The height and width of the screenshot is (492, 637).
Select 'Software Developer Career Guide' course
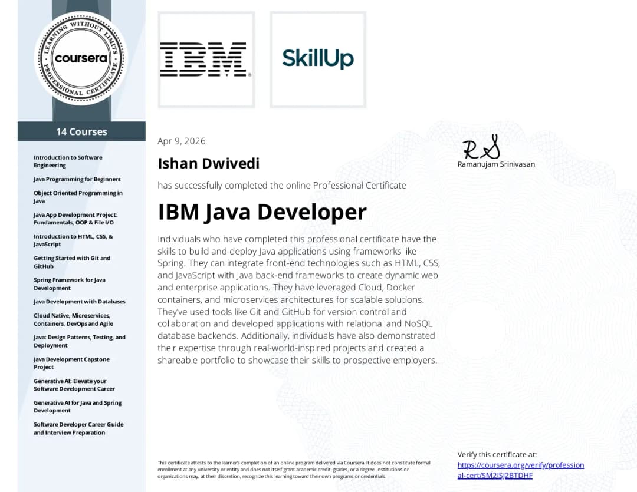tap(78, 428)
